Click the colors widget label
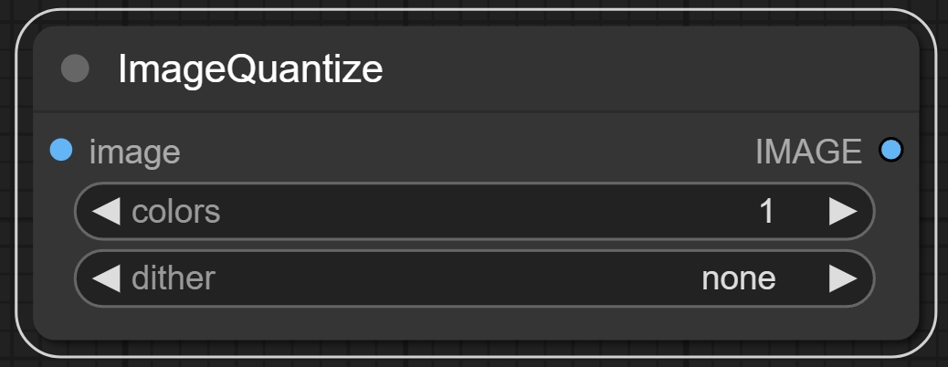Image resolution: width=948 pixels, height=367 pixels. 176,212
